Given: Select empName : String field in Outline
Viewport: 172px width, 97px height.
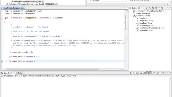Looking at the screenshot, I should click(x=146, y=20).
